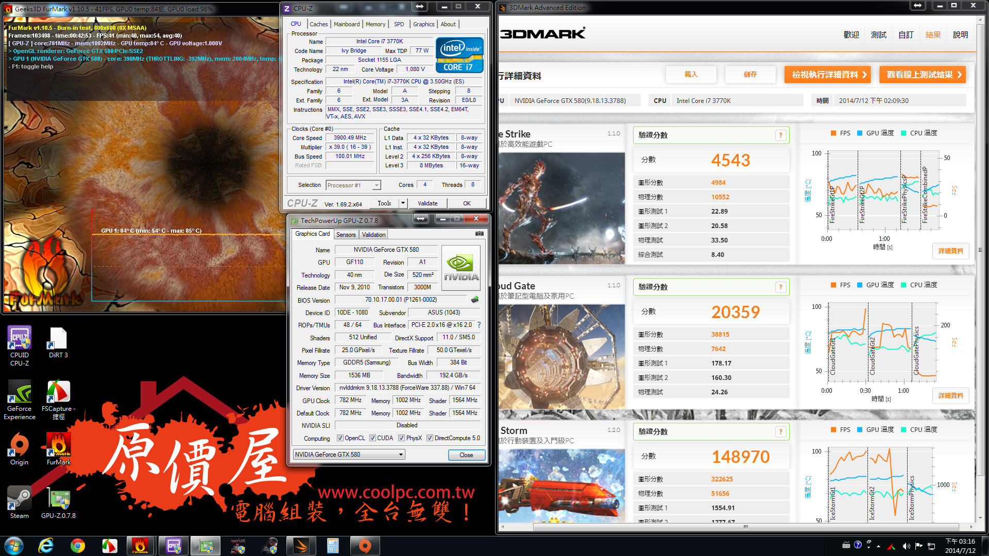Show hidden tray icons with the up arrow
989x556 pixels.
click(x=878, y=546)
